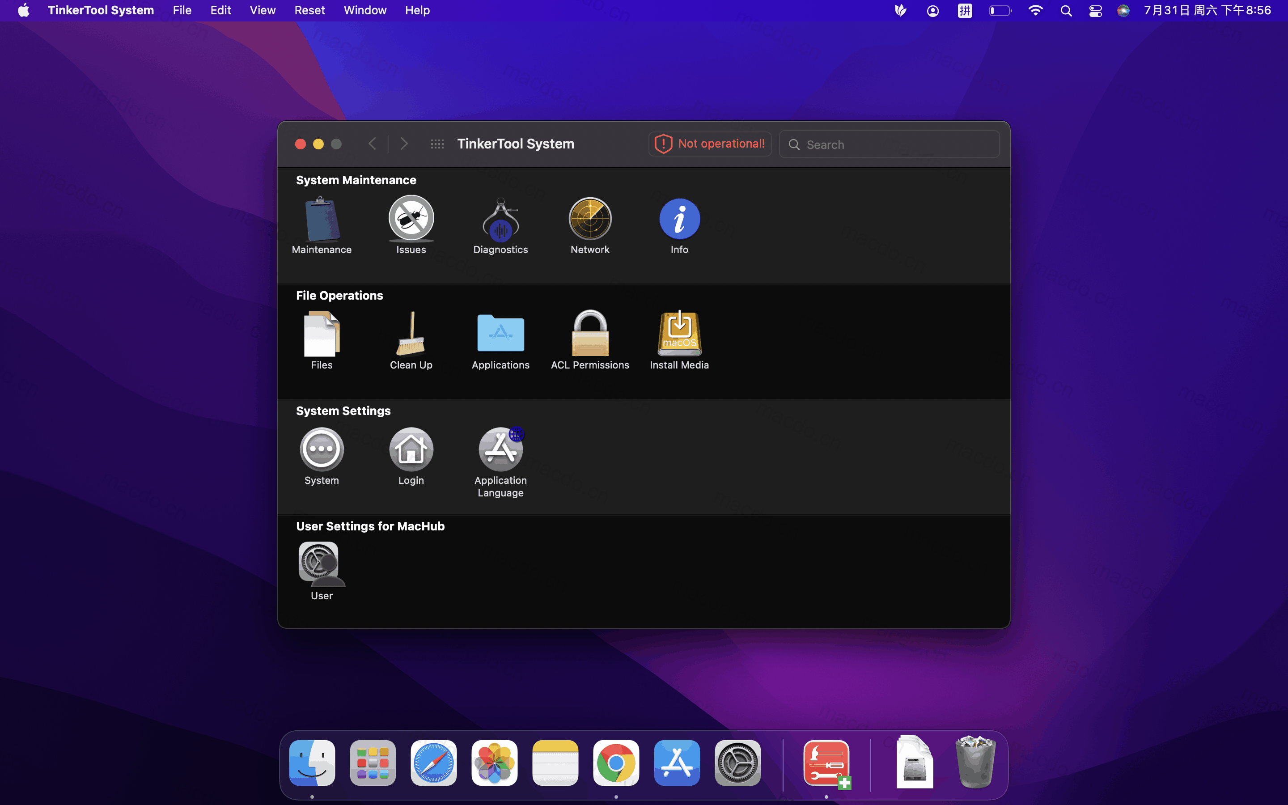The width and height of the screenshot is (1288, 805).
Task: Open the View menu
Action: (263, 10)
